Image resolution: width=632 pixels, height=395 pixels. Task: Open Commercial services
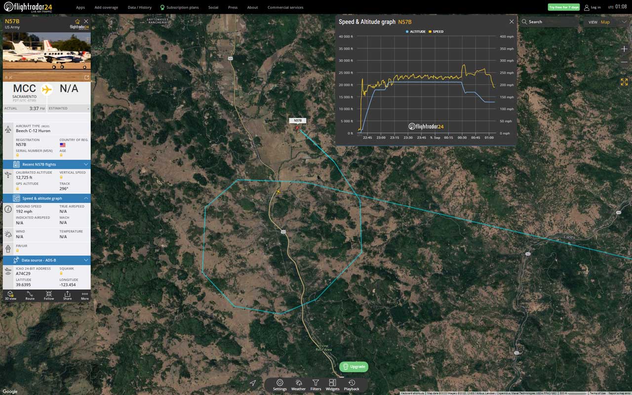tap(285, 7)
